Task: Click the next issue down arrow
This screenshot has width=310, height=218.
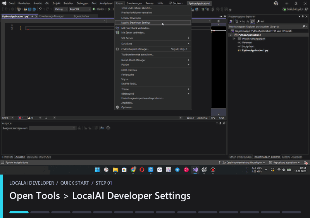Action: tap(46, 118)
